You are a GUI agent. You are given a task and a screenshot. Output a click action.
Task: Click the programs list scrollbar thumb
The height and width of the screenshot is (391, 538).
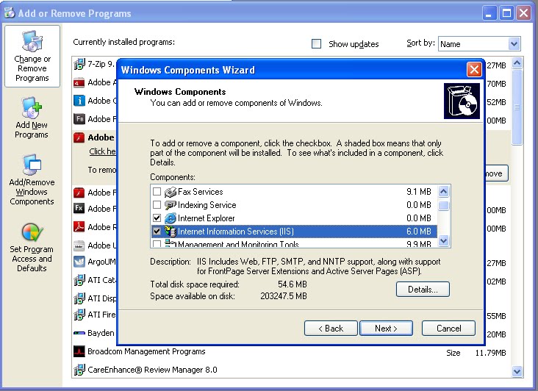517,107
